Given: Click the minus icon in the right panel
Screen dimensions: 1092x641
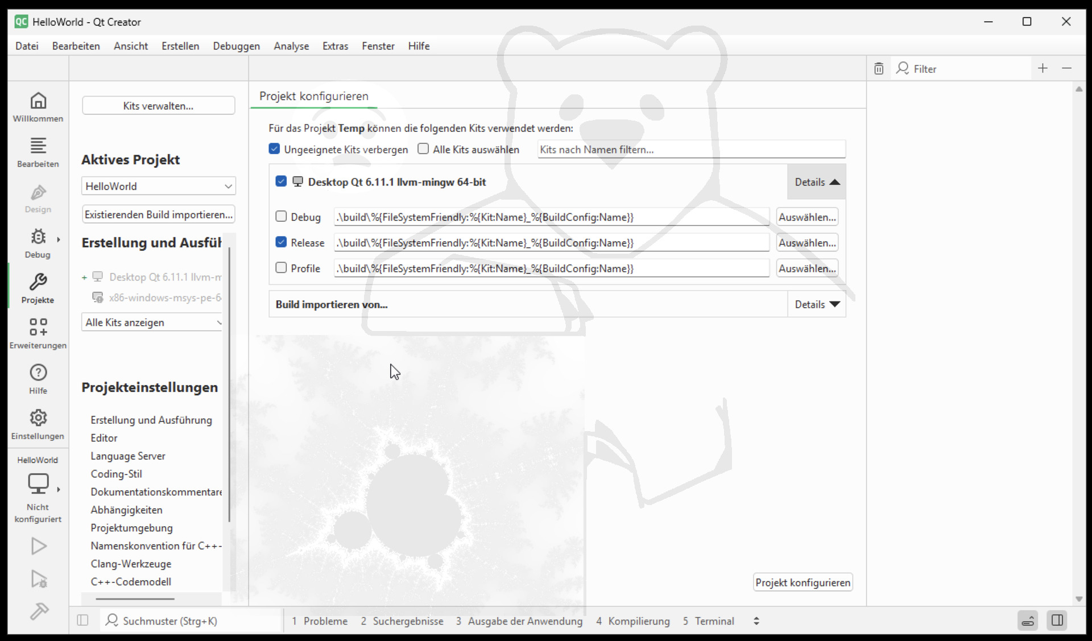Looking at the screenshot, I should pyautogui.click(x=1066, y=68).
